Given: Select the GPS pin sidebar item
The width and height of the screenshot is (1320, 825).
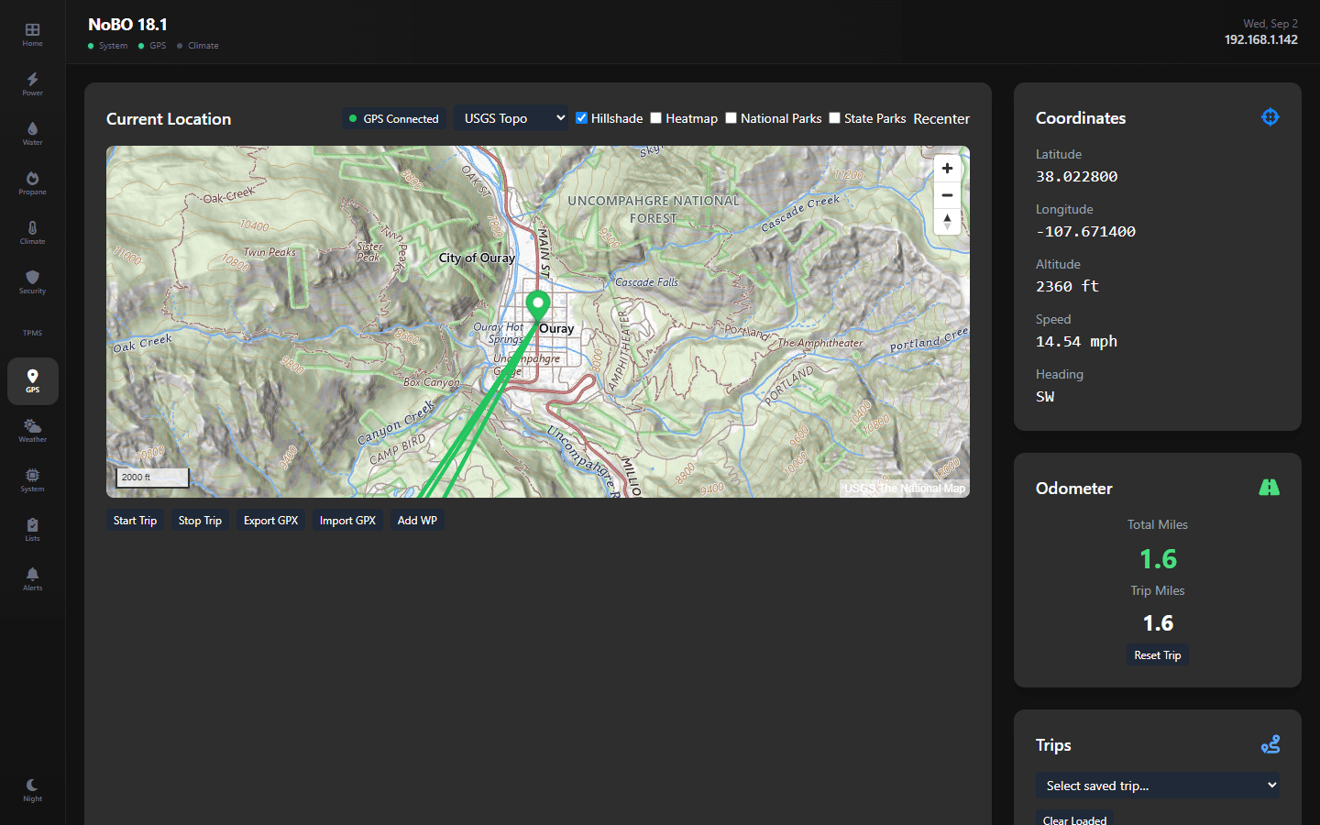Looking at the screenshot, I should [x=32, y=381].
